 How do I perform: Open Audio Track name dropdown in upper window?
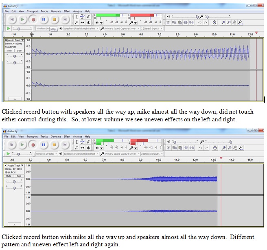(16, 40)
